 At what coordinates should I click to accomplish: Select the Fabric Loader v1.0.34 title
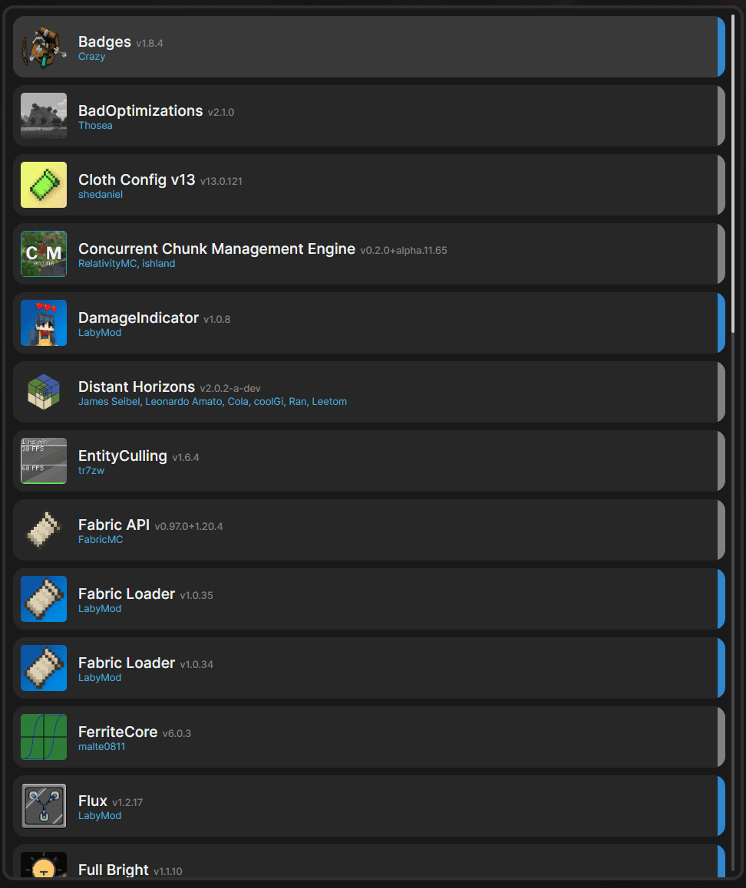click(127, 663)
